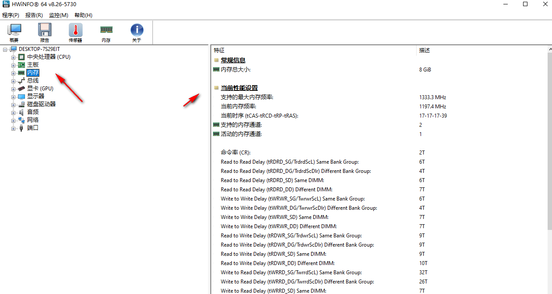Expand the 内存 memory tree node

pos(13,73)
